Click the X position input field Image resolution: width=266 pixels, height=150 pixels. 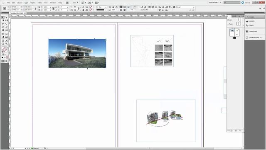(x=15, y=7)
